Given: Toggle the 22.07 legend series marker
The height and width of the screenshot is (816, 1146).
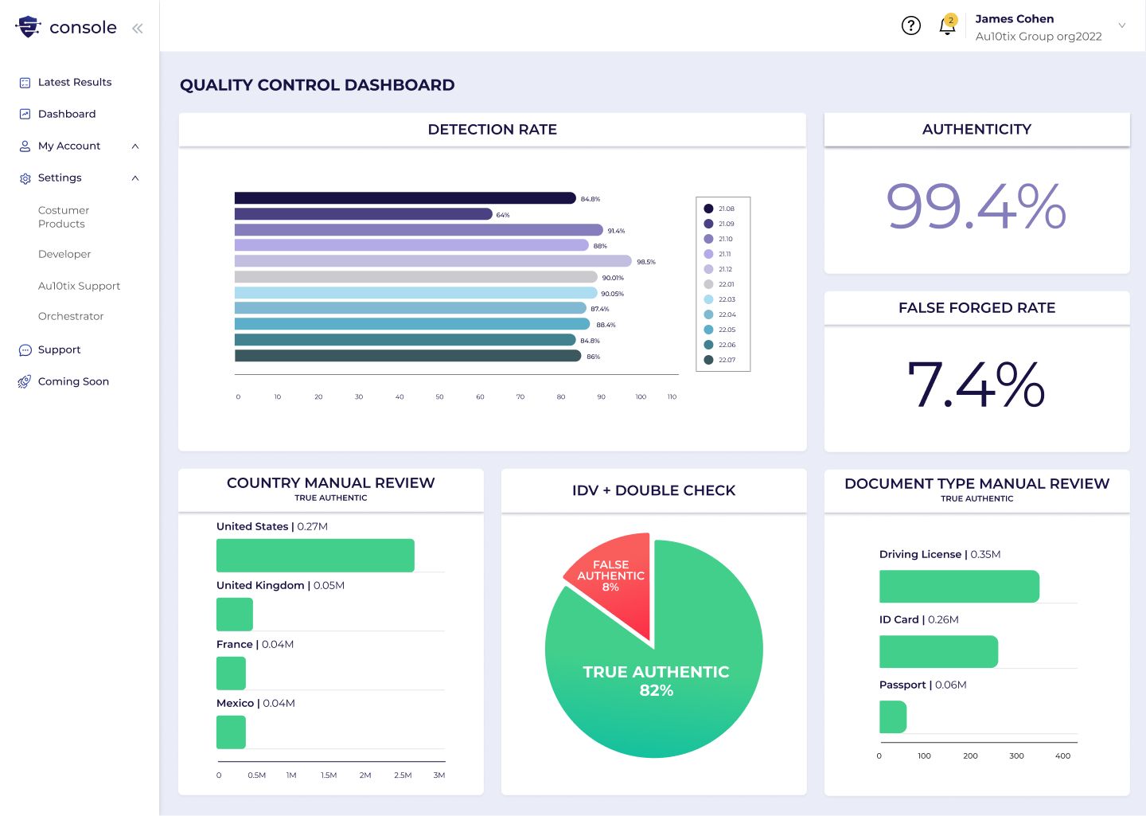Looking at the screenshot, I should coord(708,360).
